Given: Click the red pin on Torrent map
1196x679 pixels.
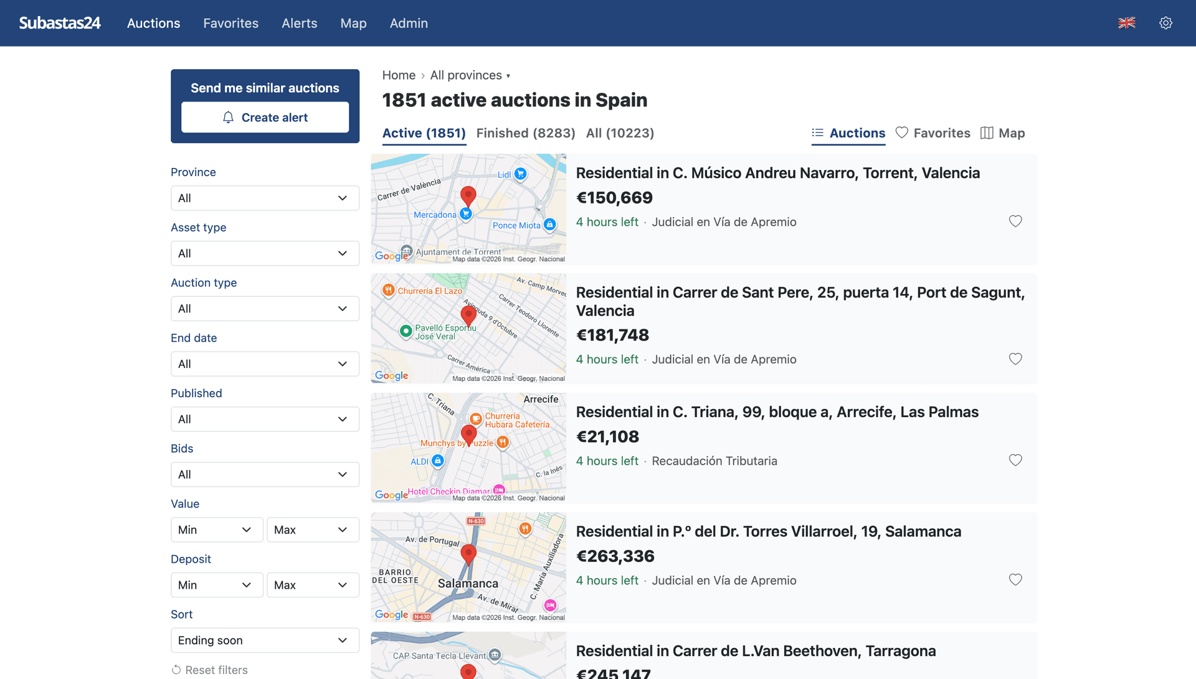Looking at the screenshot, I should (x=468, y=197).
